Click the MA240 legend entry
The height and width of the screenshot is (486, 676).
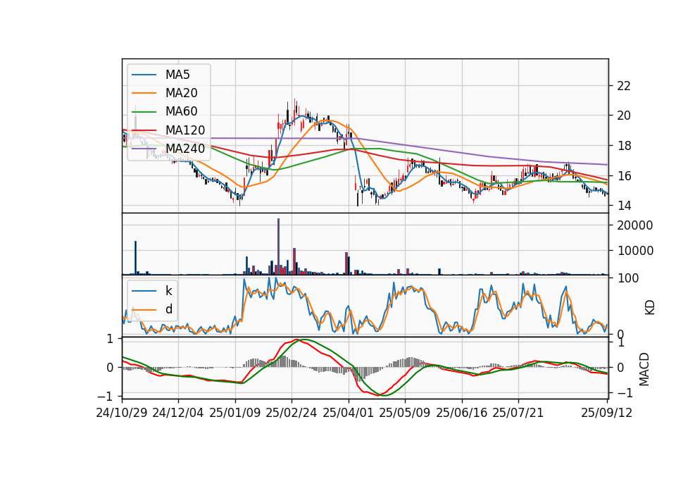click(x=168, y=149)
